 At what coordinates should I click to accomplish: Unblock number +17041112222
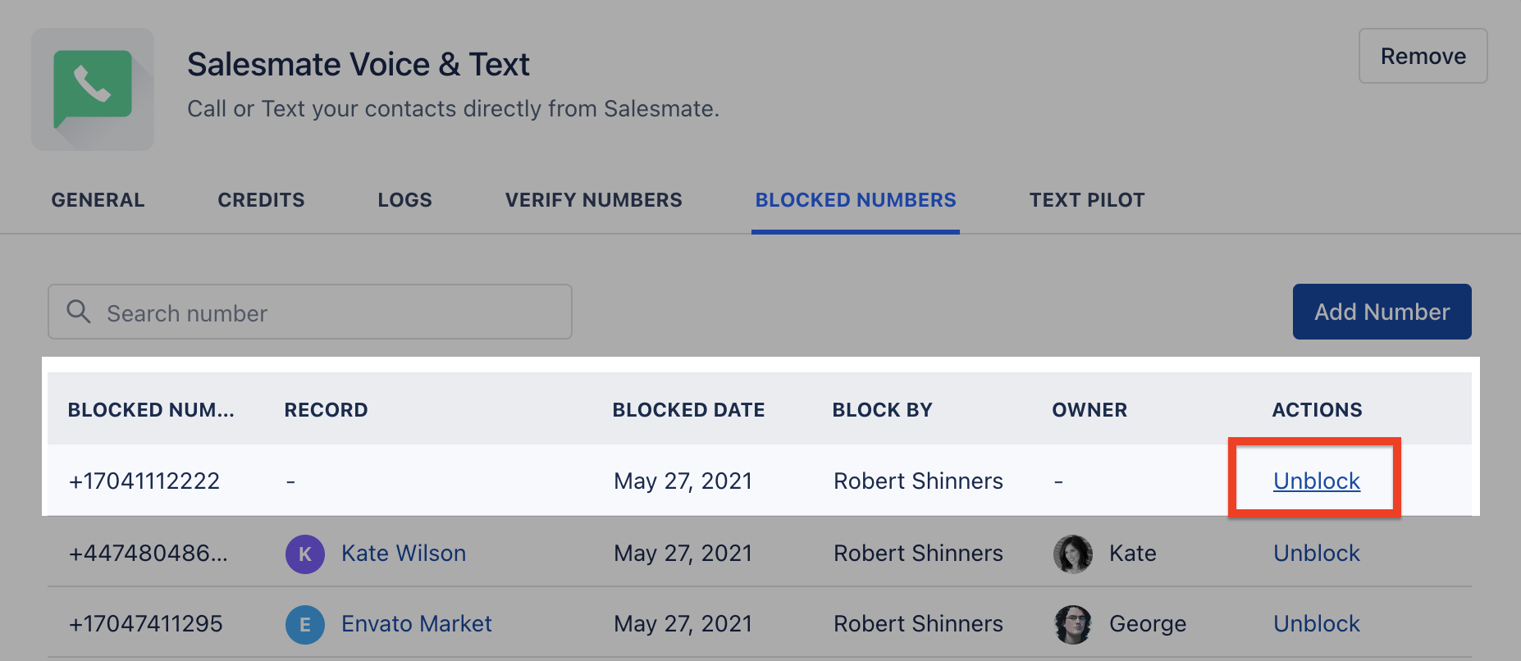pos(1317,481)
